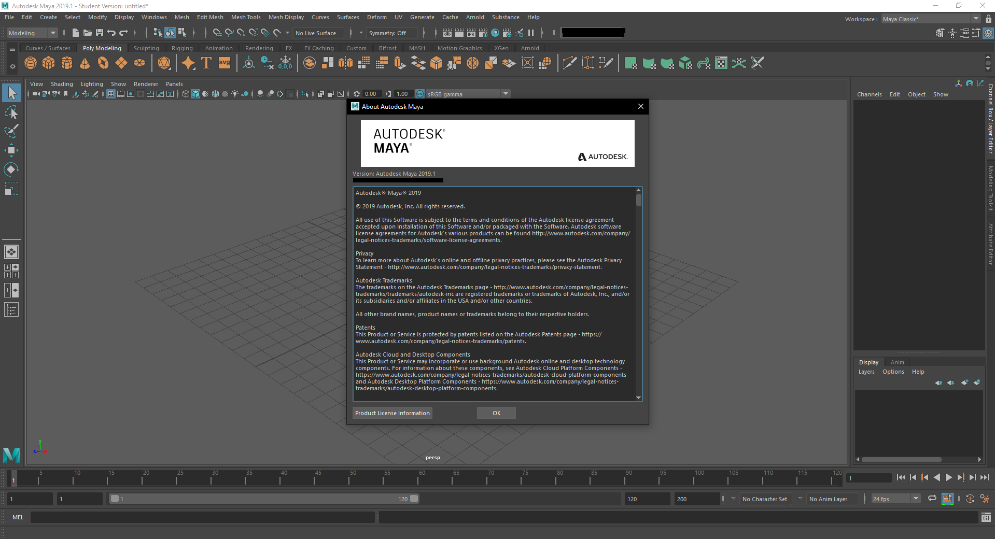Viewport: 995px width, 539px height.
Task: Dismiss the About dialog with OK
Action: coord(496,413)
